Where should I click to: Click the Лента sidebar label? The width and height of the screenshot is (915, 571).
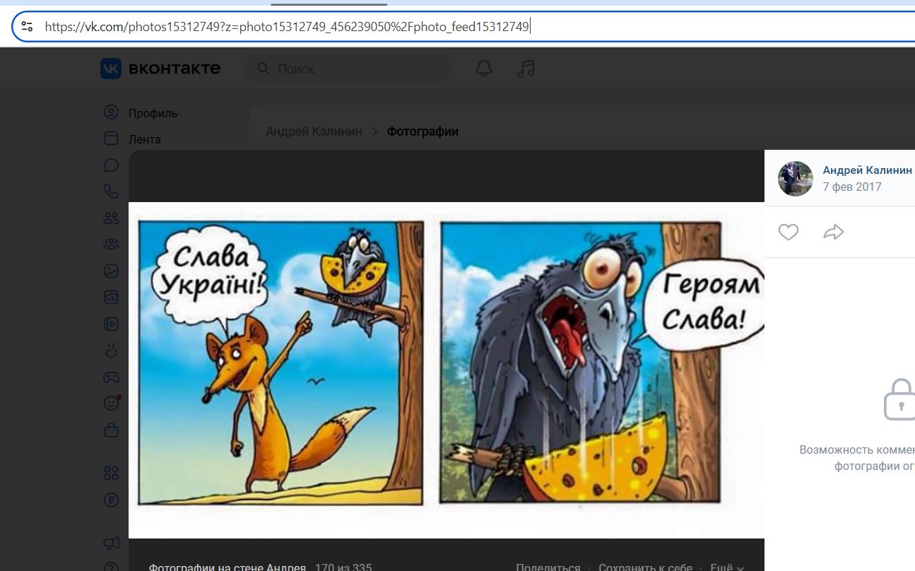point(145,139)
